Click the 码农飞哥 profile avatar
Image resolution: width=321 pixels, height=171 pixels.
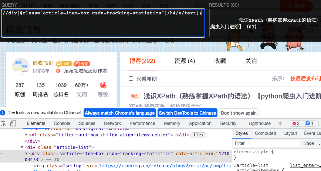21,67
